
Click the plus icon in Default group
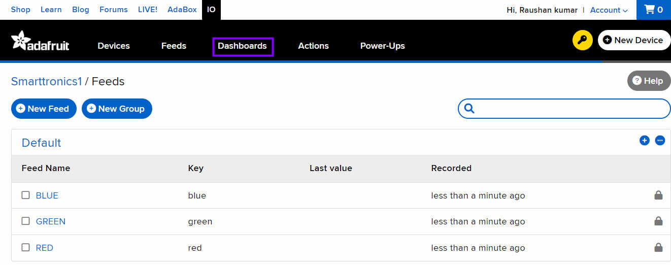644,141
